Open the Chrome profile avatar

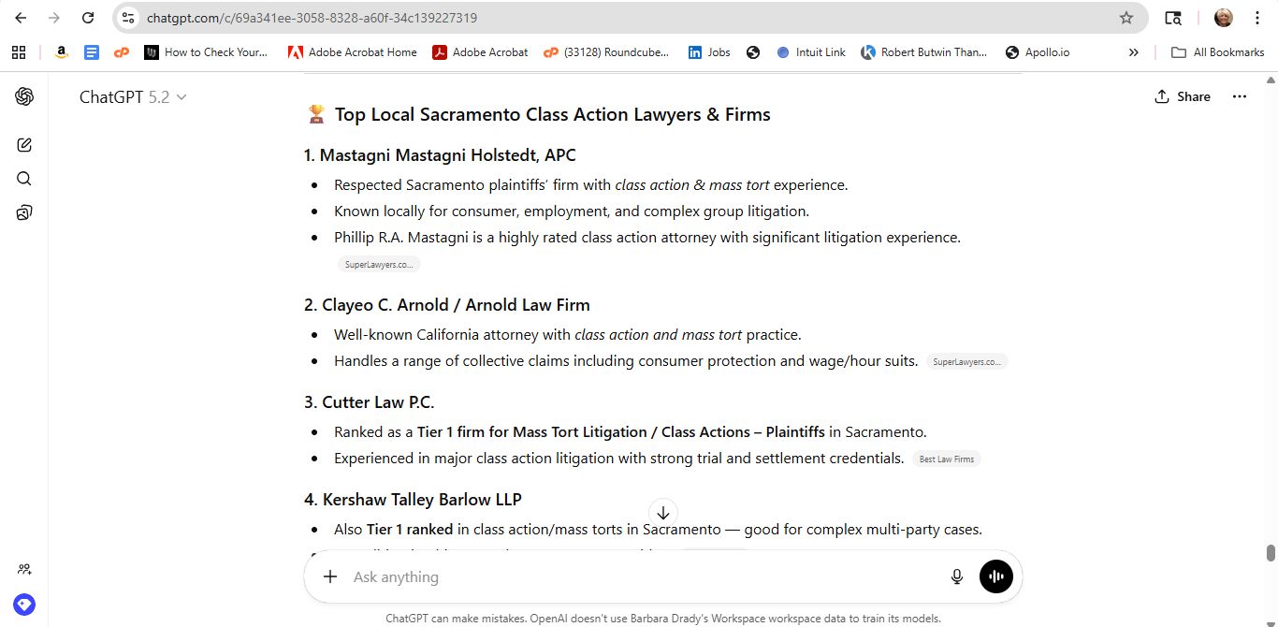coord(1224,18)
